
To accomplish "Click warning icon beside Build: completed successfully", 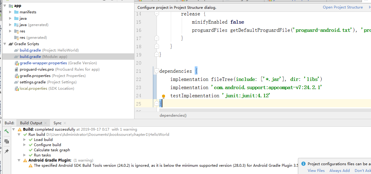I will 20,129.
